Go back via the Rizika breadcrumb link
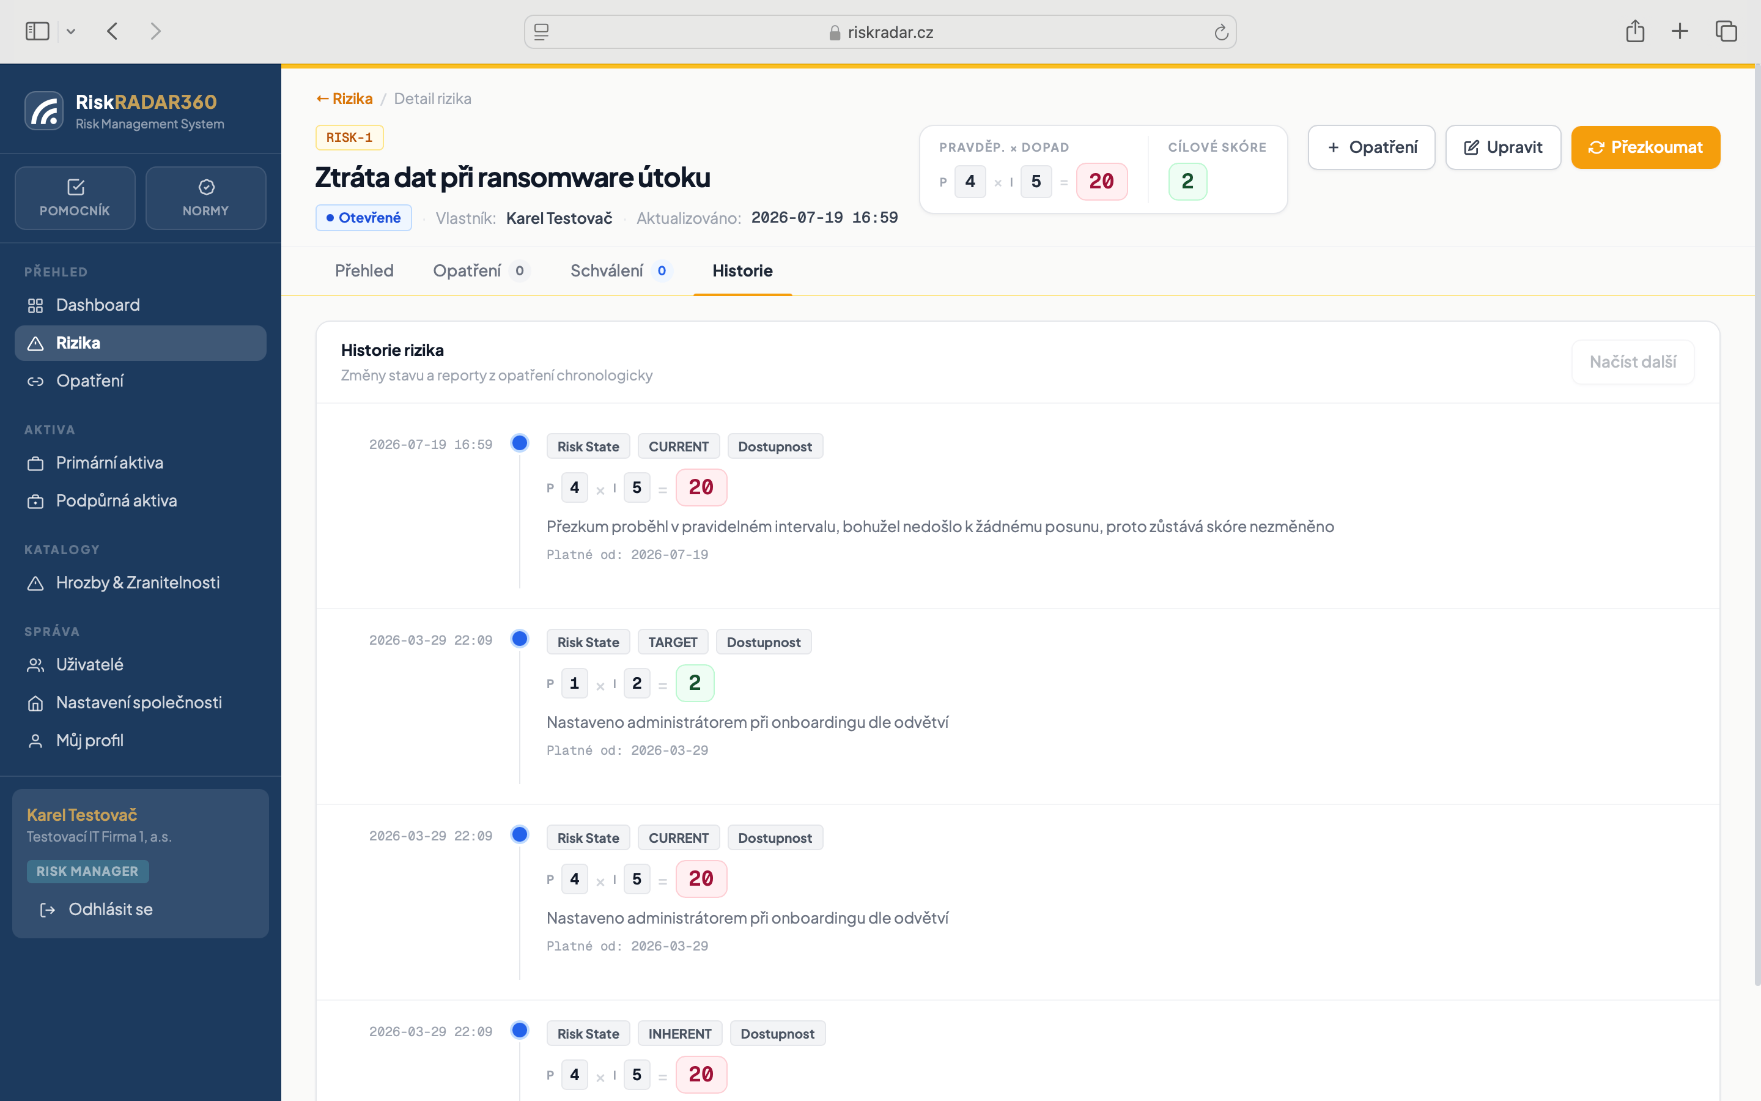 click(345, 98)
